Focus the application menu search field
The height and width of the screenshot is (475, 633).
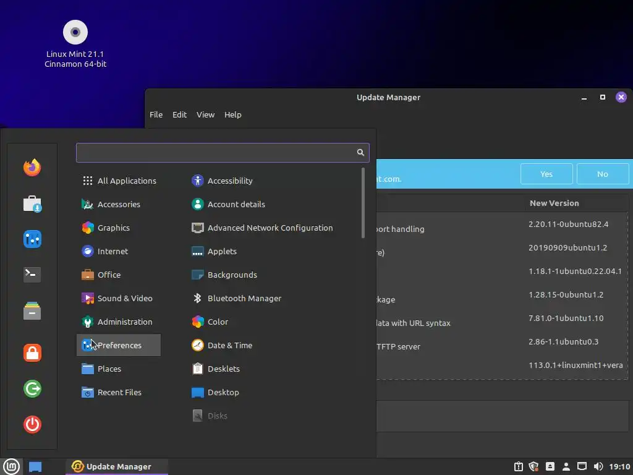point(223,152)
